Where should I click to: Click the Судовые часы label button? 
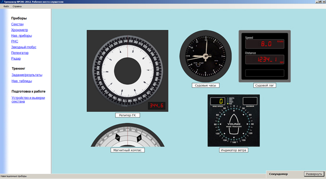(x=206, y=85)
